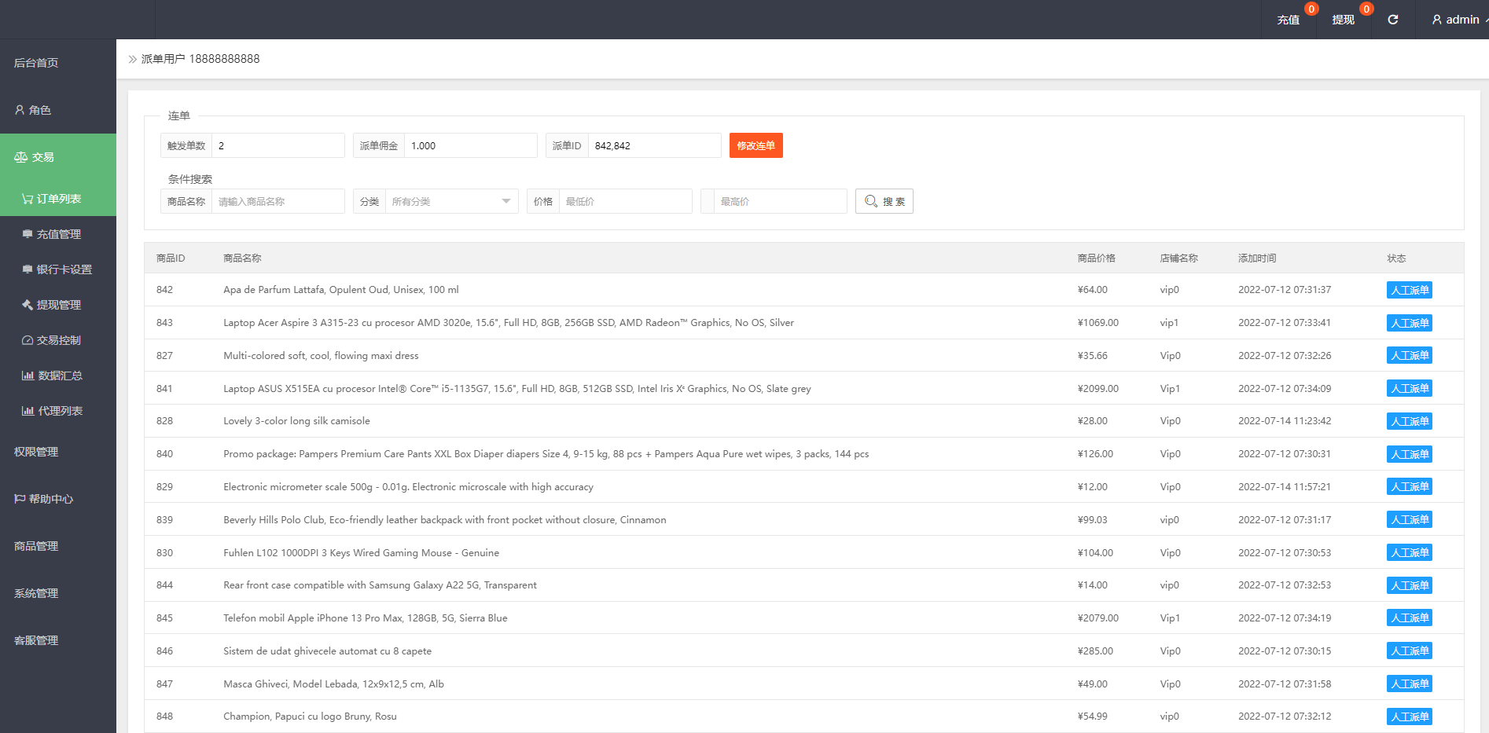Image resolution: width=1489 pixels, height=733 pixels.
Task: Focus the 商品名称 search input
Action: coord(278,201)
